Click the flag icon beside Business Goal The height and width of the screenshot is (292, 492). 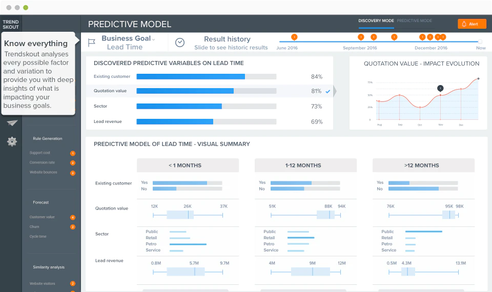click(x=92, y=43)
